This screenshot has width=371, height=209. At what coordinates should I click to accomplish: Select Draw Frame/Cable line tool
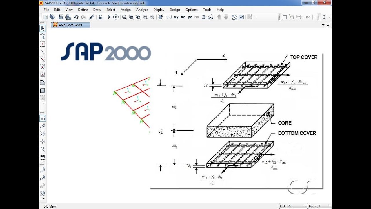click(43, 52)
